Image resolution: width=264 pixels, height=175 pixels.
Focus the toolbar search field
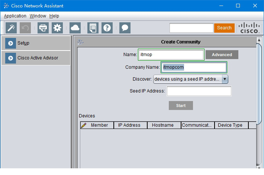pos(191,28)
